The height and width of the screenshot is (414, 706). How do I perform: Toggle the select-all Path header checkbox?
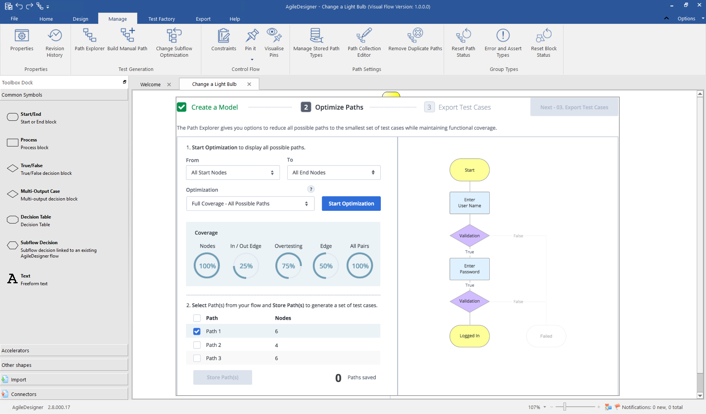click(197, 318)
